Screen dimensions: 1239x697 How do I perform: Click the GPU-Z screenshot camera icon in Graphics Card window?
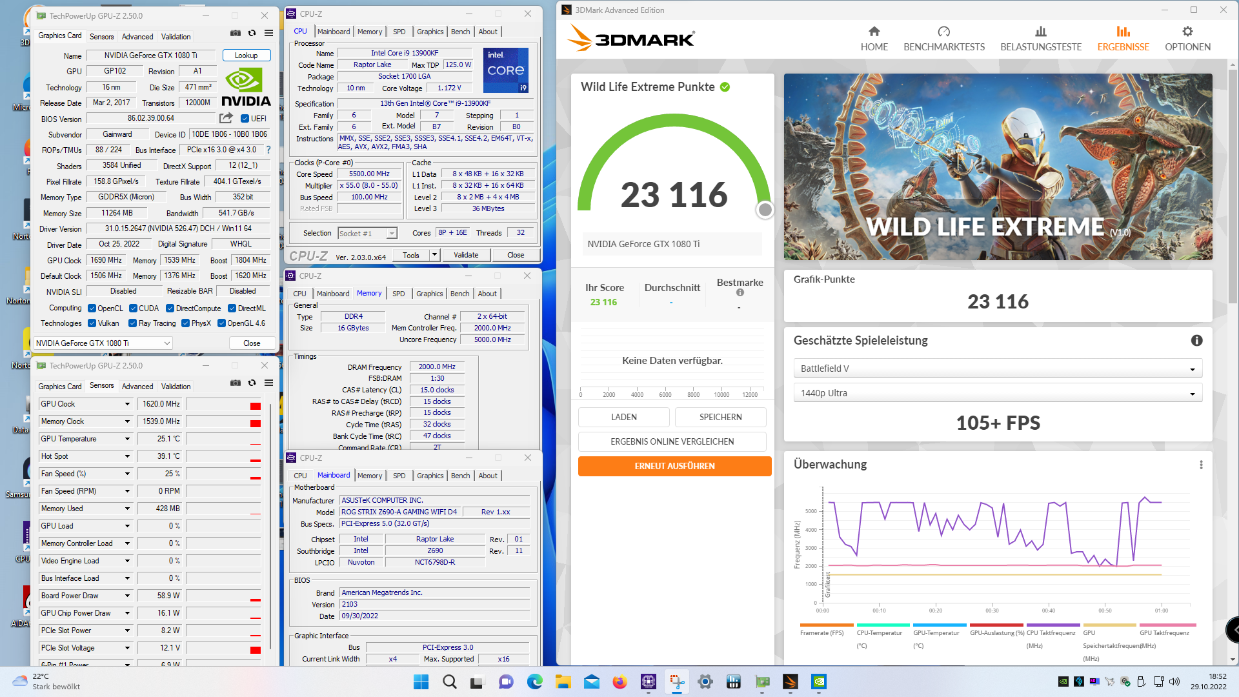[236, 33]
